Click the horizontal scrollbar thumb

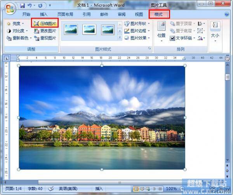click(119, 182)
